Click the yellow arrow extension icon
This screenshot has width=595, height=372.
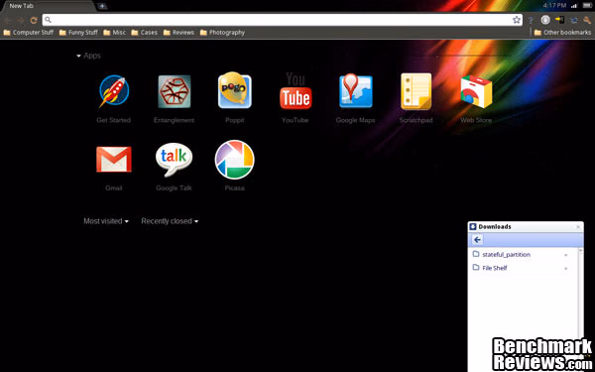tap(559, 20)
